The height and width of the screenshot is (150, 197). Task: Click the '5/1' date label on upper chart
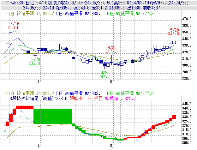tap(113, 82)
